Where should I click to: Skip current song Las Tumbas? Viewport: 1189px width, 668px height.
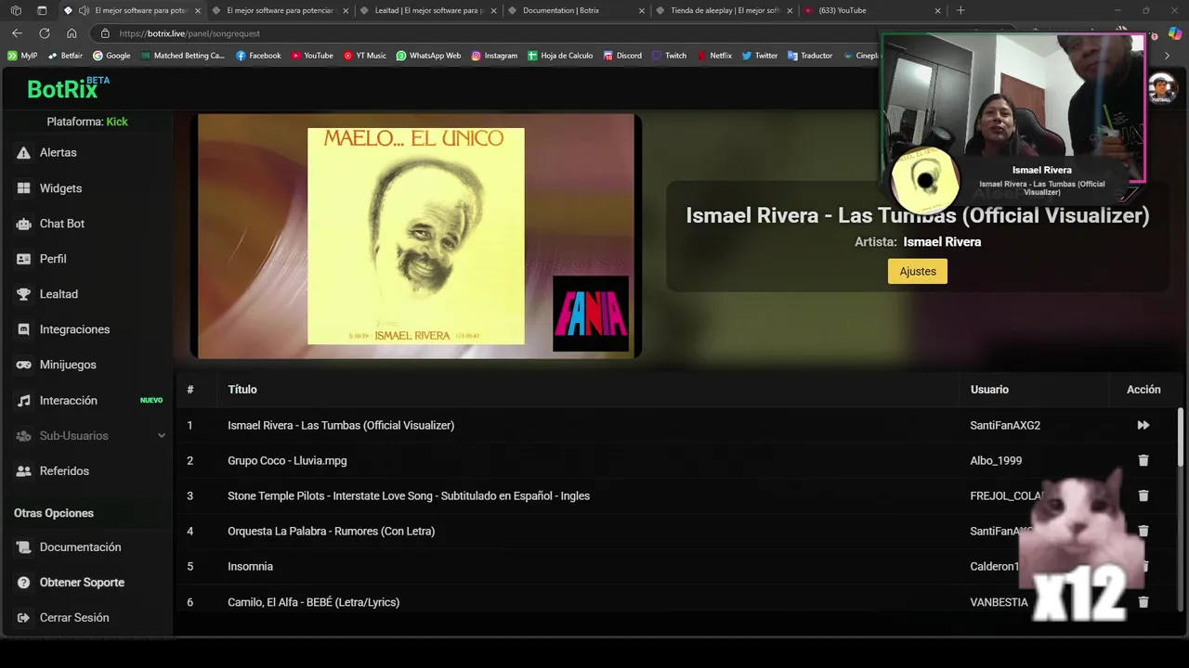(x=1143, y=425)
